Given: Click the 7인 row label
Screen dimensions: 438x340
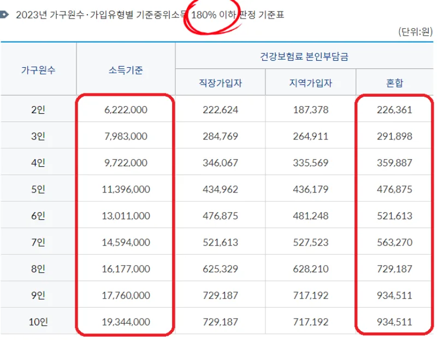Looking at the screenshot, I should pyautogui.click(x=38, y=242).
